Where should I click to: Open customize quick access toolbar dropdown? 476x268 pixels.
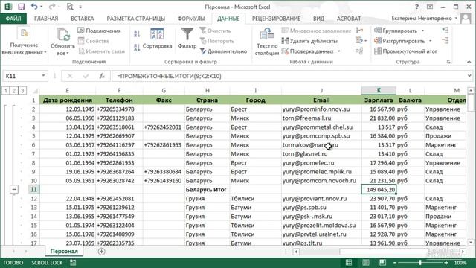80,7
